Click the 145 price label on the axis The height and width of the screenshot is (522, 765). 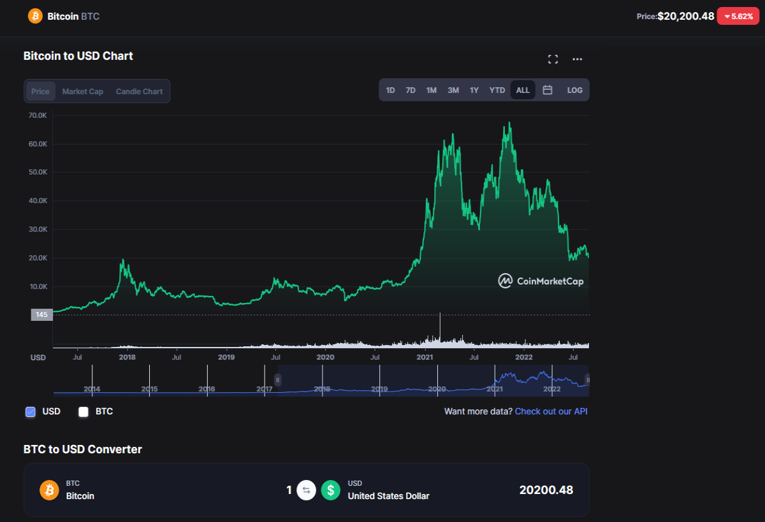click(x=41, y=314)
